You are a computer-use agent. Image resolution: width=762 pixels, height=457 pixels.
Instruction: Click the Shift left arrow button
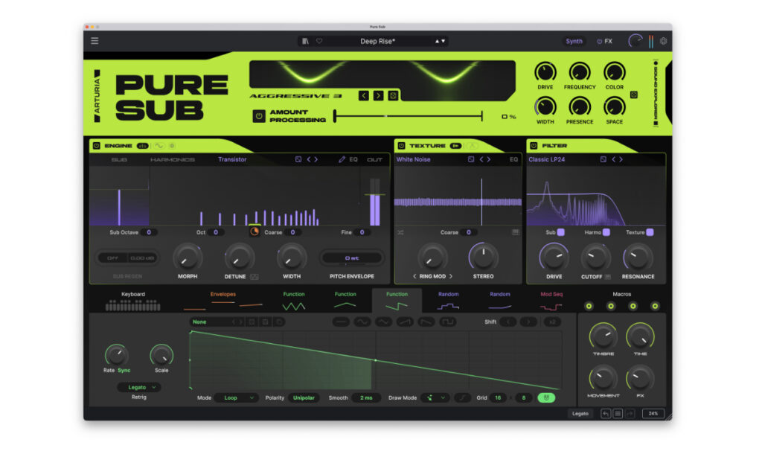pos(508,322)
